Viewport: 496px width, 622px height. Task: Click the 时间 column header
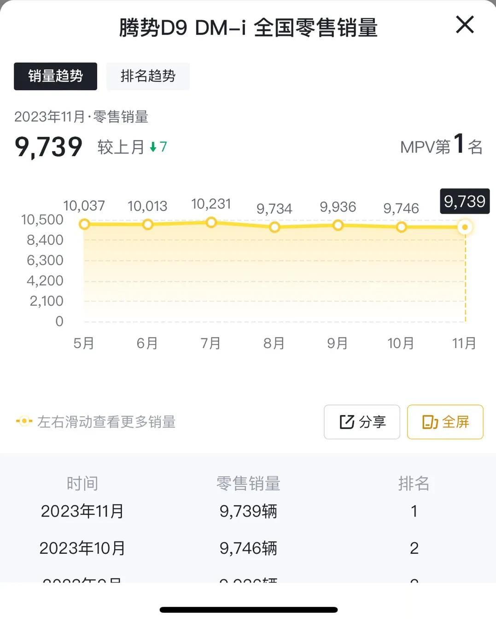82,483
